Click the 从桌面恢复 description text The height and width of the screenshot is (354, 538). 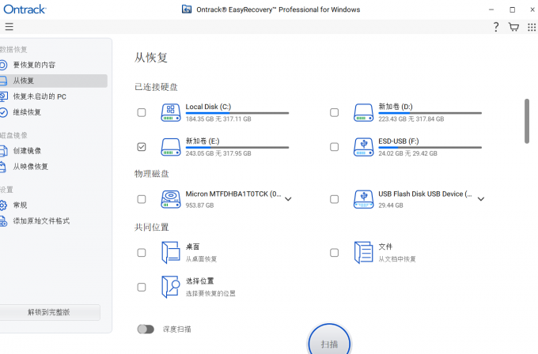(201, 259)
